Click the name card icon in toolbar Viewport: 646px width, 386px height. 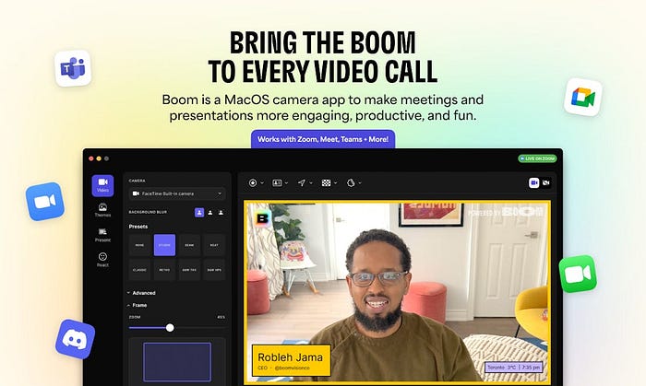pyautogui.click(x=277, y=183)
